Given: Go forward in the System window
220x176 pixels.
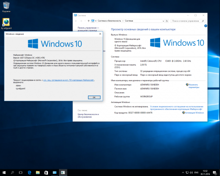Looking at the screenshot, I should click(81, 21).
